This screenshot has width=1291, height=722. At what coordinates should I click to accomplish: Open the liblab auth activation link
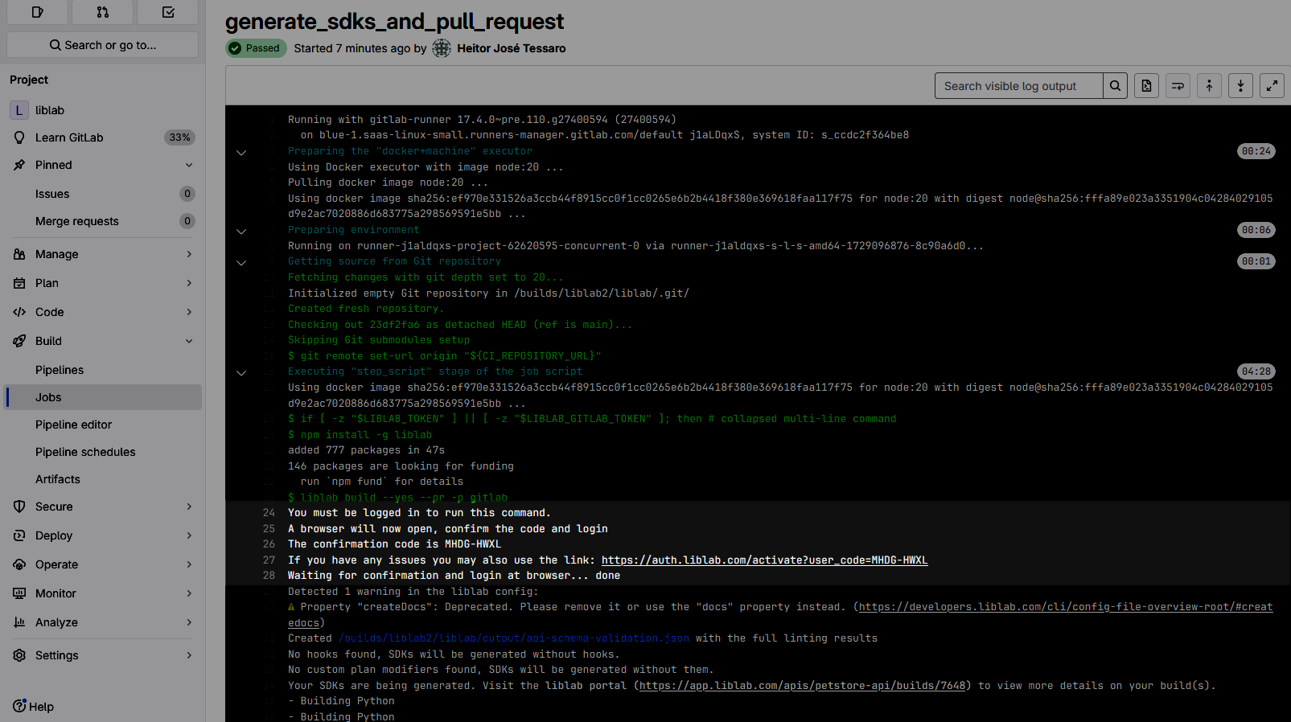coord(764,560)
